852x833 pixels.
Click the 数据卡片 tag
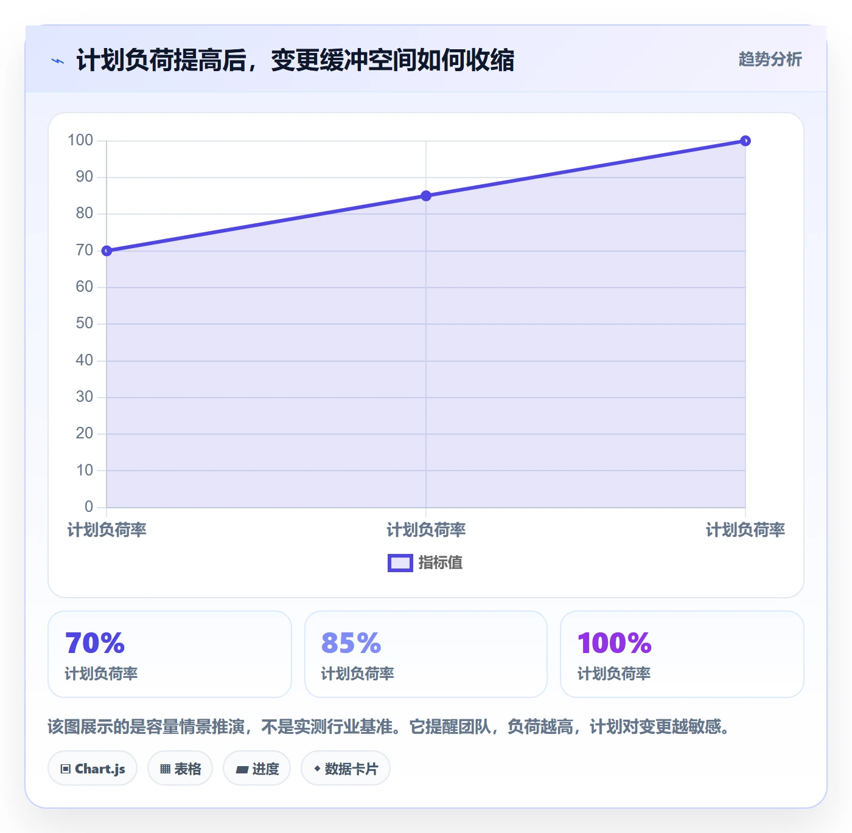346,769
